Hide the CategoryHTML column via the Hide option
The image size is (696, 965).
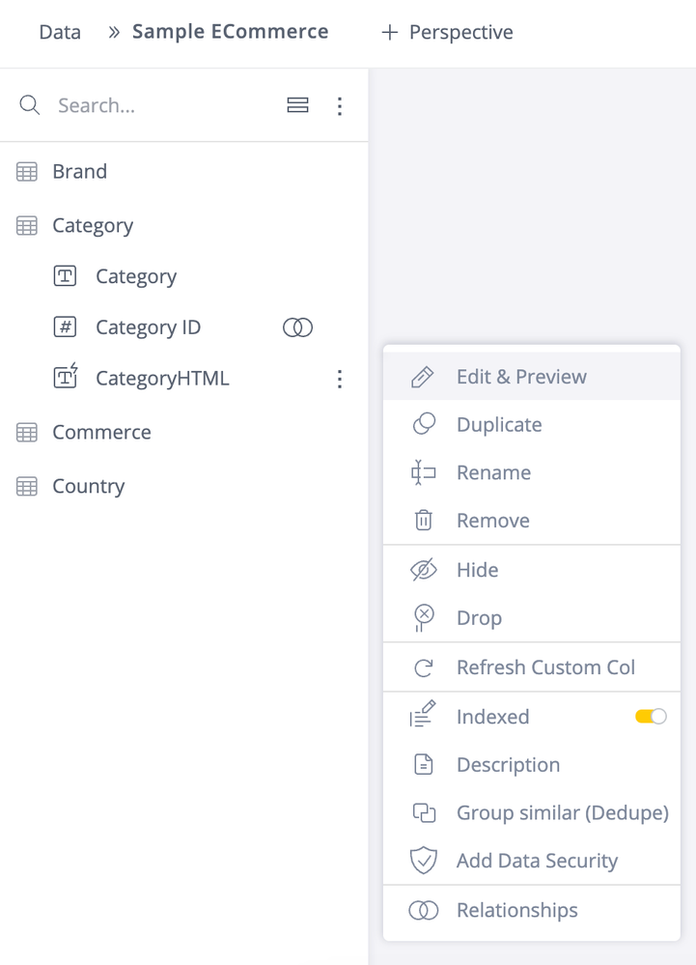477,570
